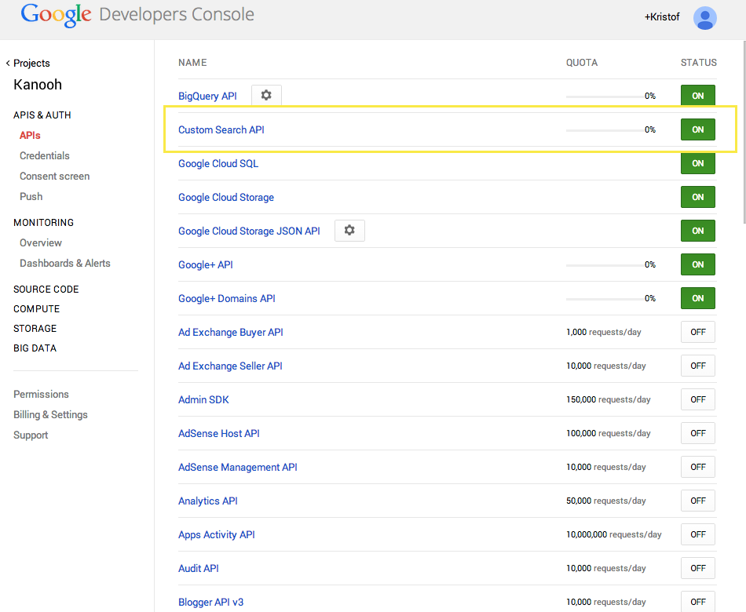The height and width of the screenshot is (612, 746).
Task: Open Credentials in the sidebar
Action: pos(44,156)
